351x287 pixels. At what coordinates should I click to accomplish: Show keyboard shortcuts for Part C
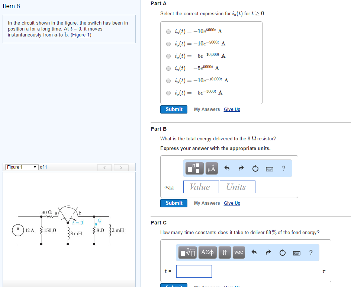(297, 253)
